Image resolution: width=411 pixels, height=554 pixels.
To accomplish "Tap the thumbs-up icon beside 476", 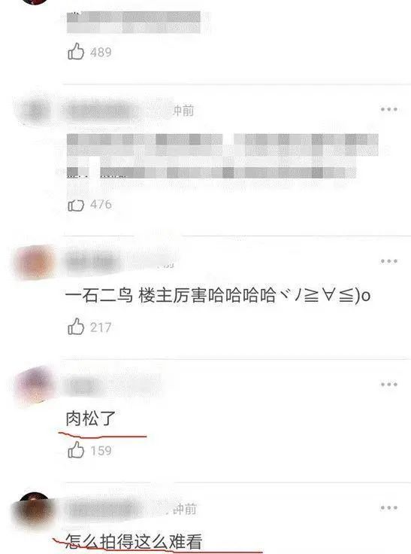I will click(x=76, y=205).
